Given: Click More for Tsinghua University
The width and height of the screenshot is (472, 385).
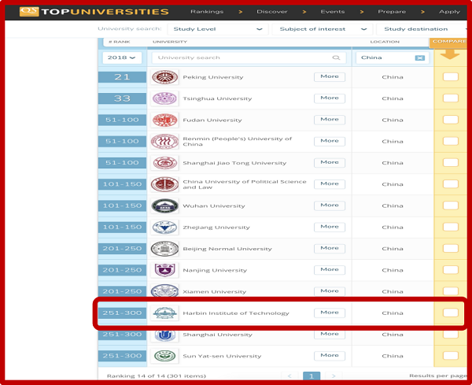Looking at the screenshot, I should [330, 98].
